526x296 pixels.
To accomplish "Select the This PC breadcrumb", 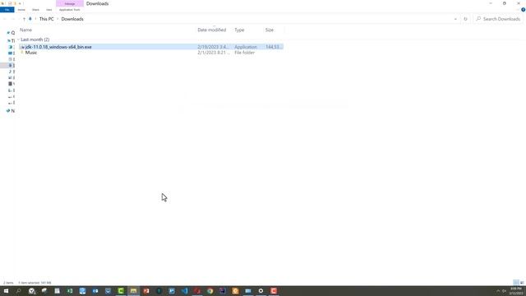I will pos(46,19).
